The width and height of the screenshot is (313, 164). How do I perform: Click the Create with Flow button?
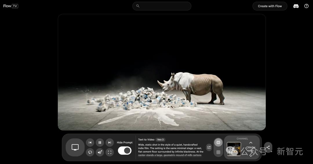tap(270, 6)
